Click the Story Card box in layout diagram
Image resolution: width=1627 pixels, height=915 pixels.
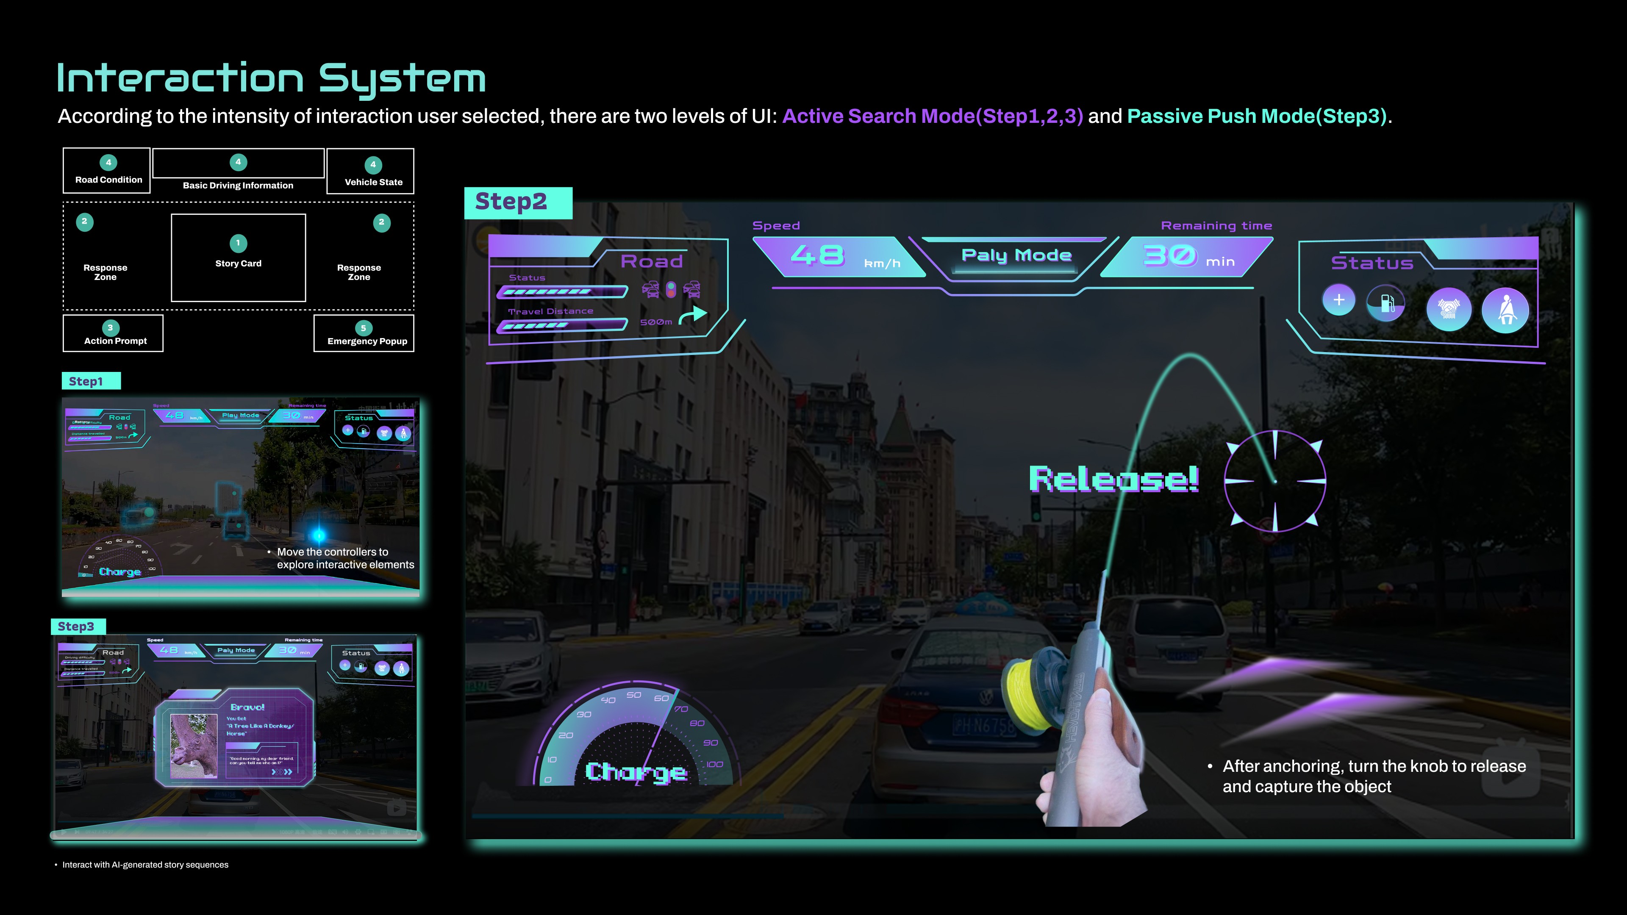[238, 258]
